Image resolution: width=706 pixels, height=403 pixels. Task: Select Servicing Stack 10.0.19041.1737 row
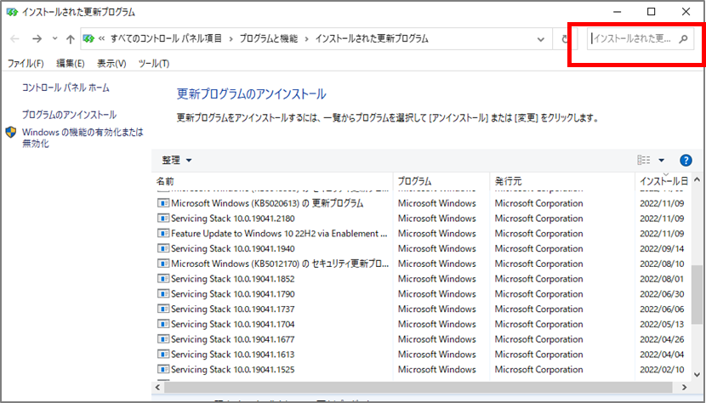(420, 309)
